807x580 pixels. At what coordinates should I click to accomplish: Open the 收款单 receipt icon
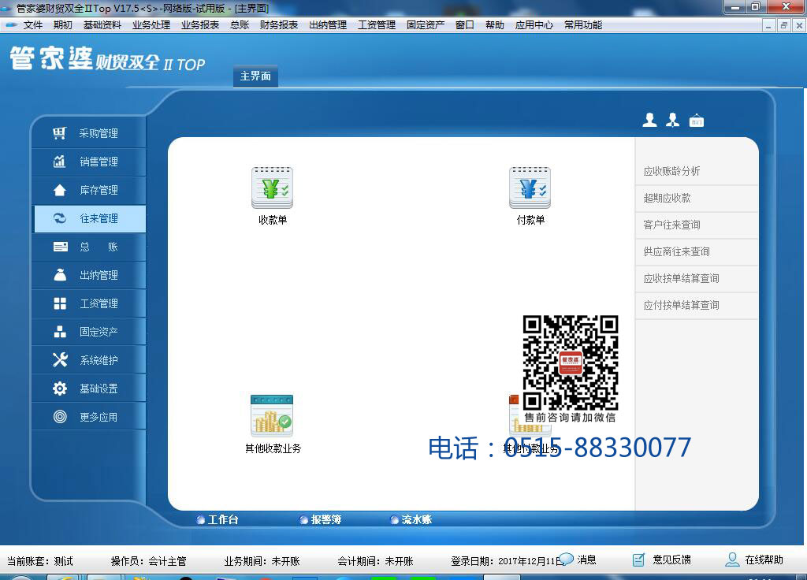tap(272, 188)
